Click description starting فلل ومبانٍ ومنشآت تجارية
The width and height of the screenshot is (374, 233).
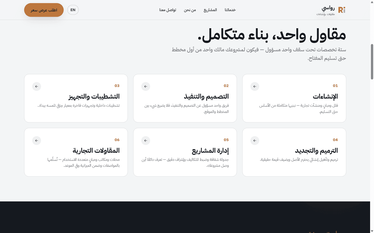299,108
